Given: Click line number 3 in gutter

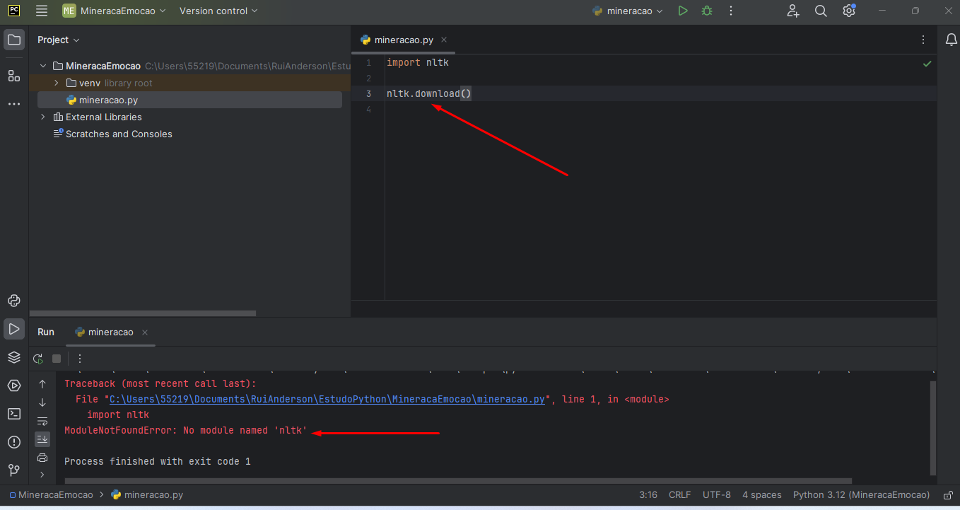Looking at the screenshot, I should (x=368, y=94).
